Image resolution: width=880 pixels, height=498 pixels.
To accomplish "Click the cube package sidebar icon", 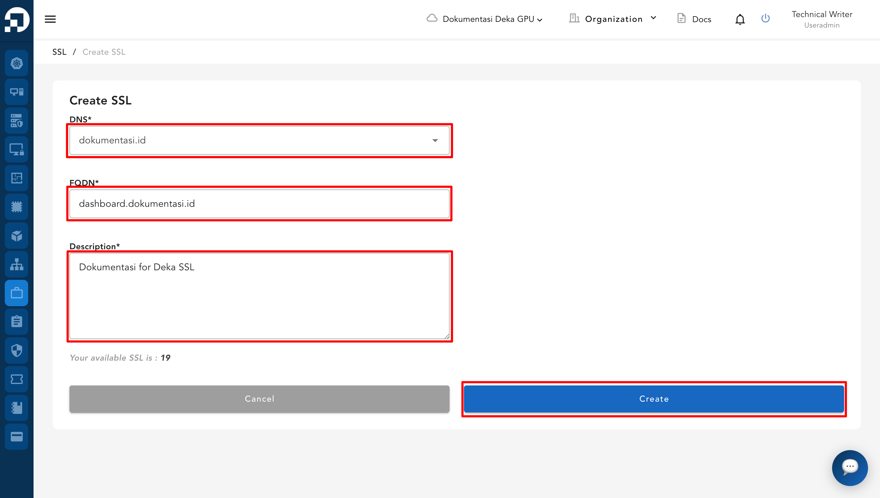I will (x=16, y=236).
